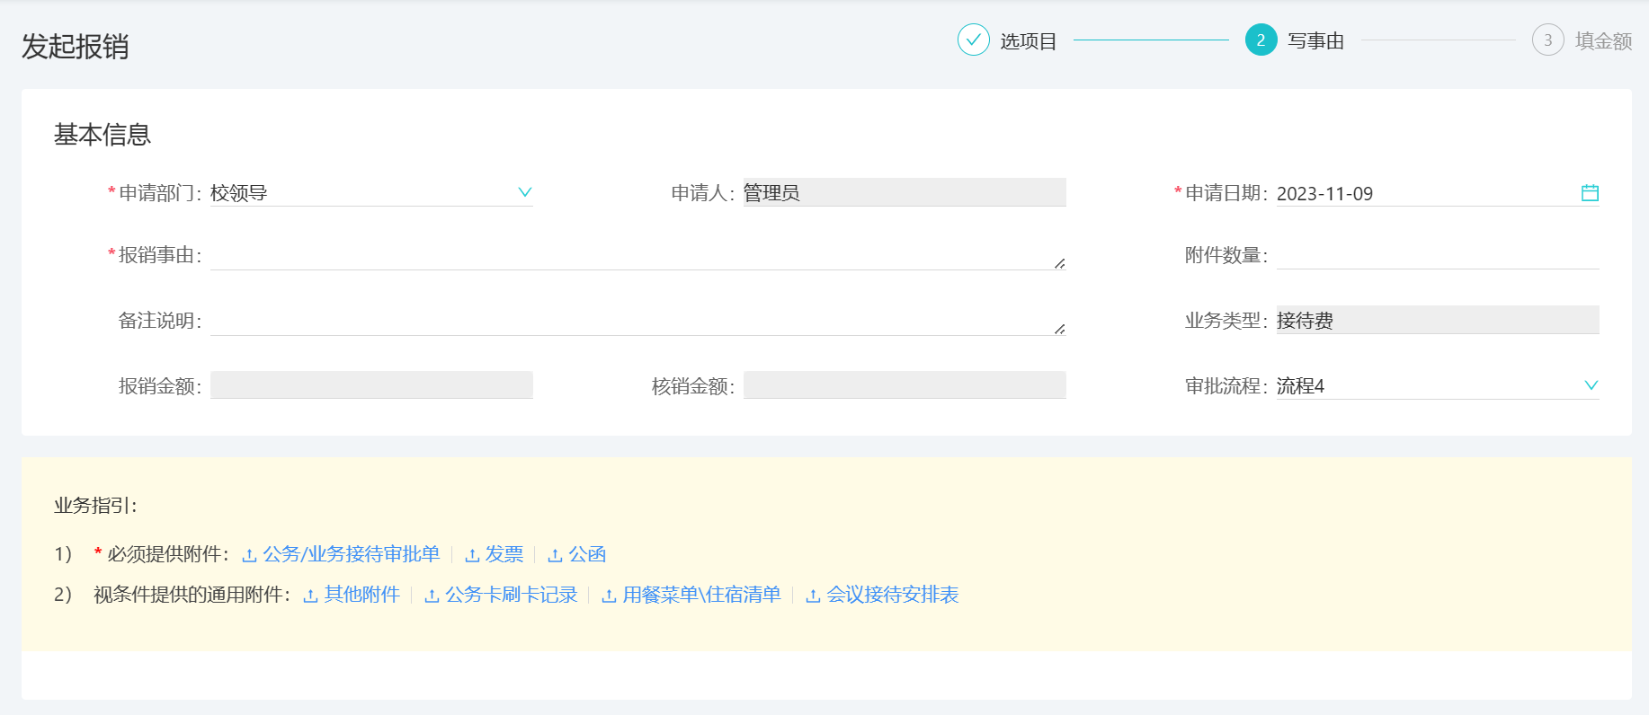Click the 业务指引: heading text

coord(95,506)
